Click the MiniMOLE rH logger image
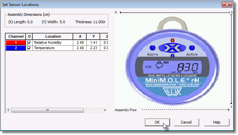The width and height of the screenshot is (238, 135). point(172,61)
